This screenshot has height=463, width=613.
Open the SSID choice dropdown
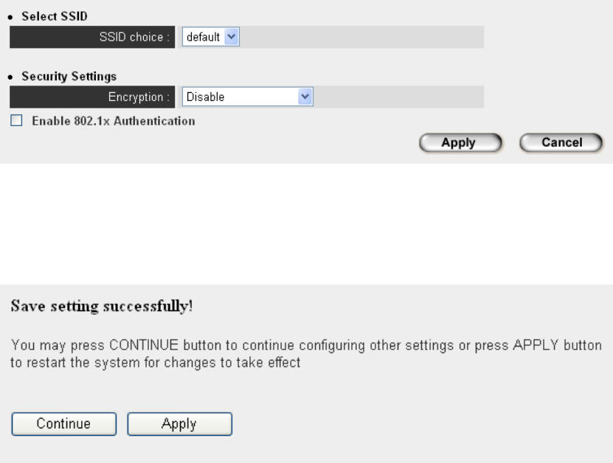point(211,37)
